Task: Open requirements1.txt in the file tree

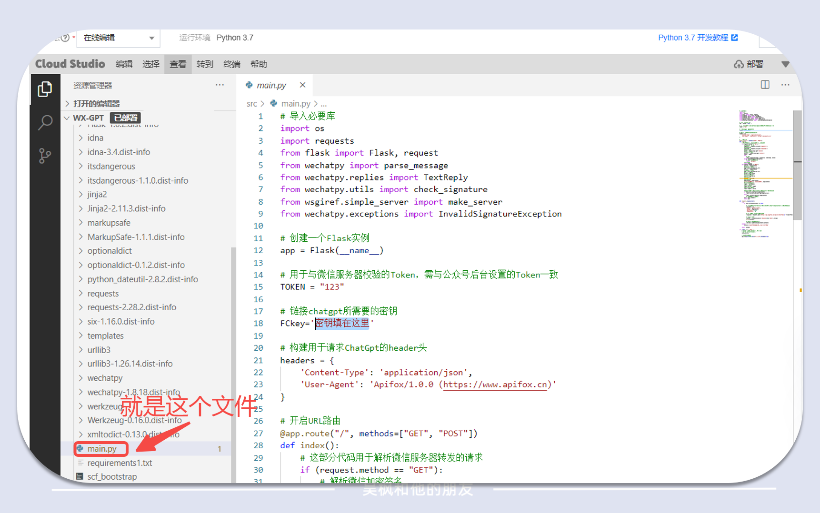Action: (x=120, y=463)
